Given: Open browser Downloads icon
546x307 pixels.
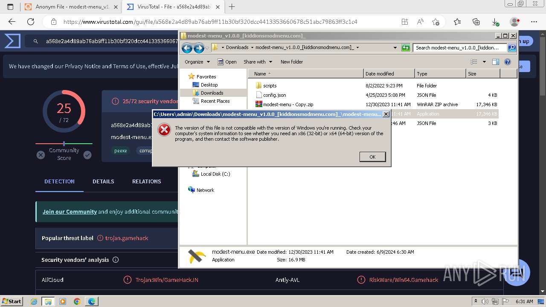Looking at the screenshot, I should [x=495, y=22].
